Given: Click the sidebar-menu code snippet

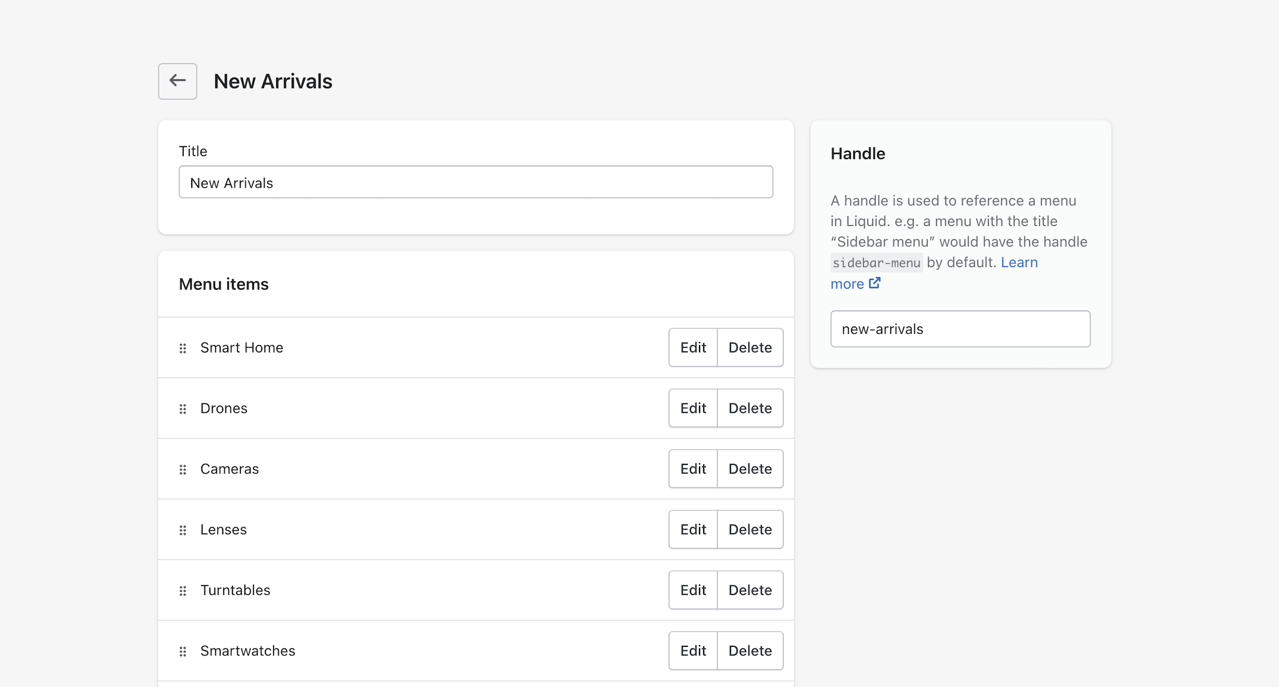Looking at the screenshot, I should [x=876, y=263].
